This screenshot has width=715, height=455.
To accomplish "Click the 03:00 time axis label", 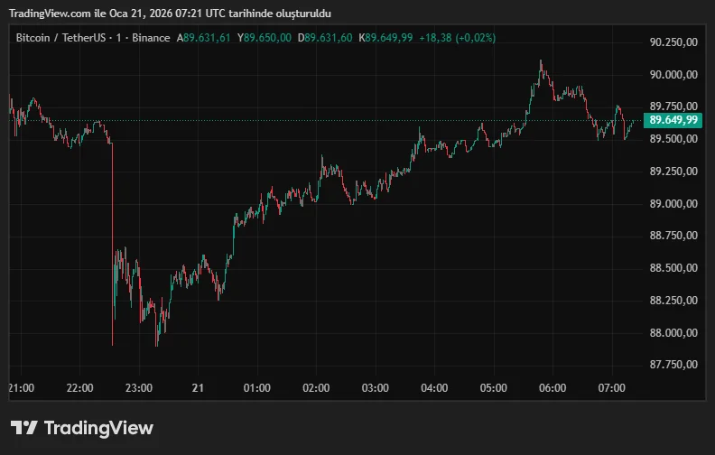I will click(376, 388).
